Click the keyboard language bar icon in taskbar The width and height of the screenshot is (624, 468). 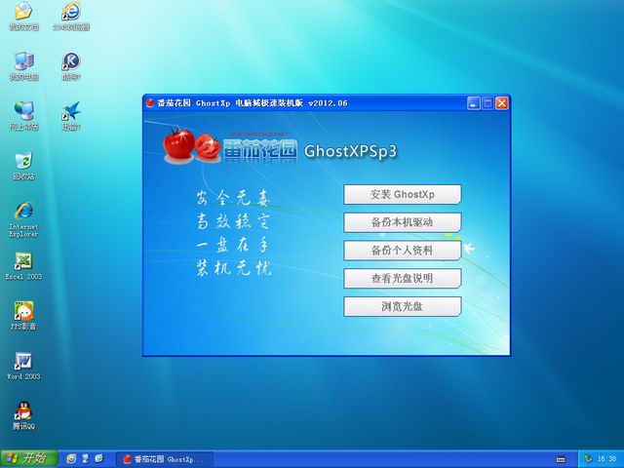tap(561, 459)
